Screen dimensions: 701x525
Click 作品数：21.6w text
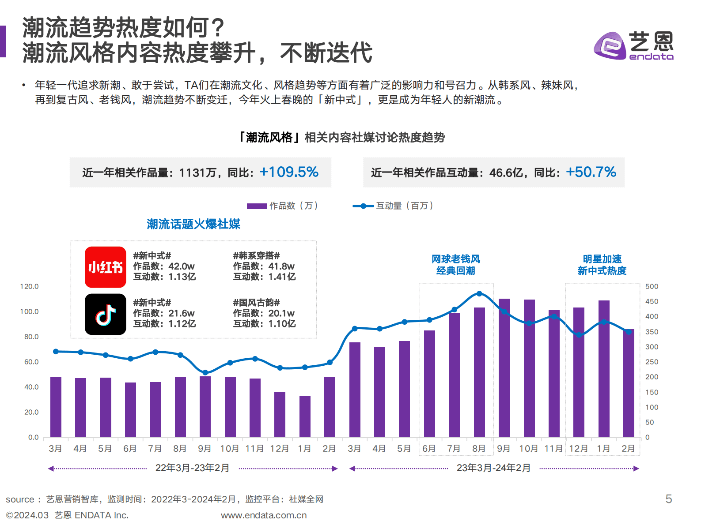tap(164, 313)
